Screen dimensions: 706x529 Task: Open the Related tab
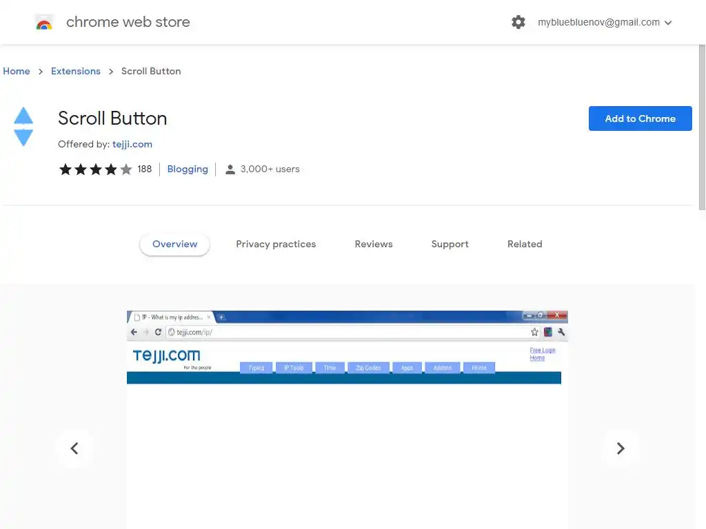pyautogui.click(x=525, y=245)
